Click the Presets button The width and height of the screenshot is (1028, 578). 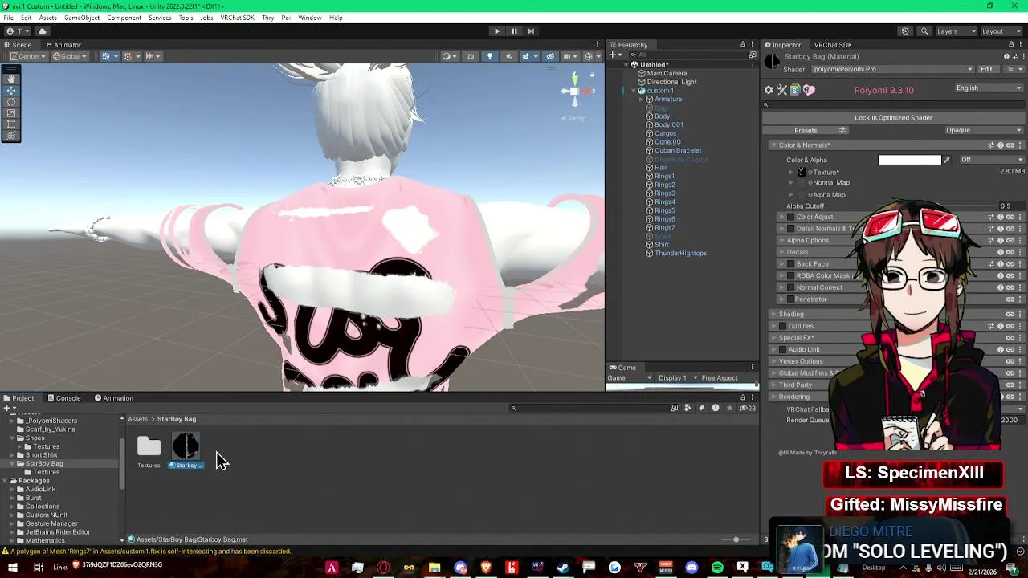(806, 131)
